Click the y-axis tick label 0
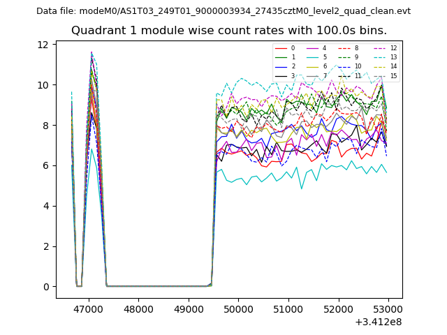447x335 pixels. [45, 287]
